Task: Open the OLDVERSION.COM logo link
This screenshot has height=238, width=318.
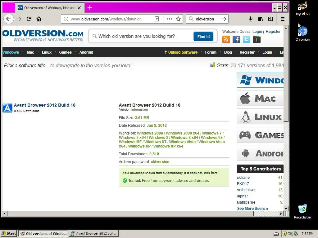Action: [x=43, y=36]
